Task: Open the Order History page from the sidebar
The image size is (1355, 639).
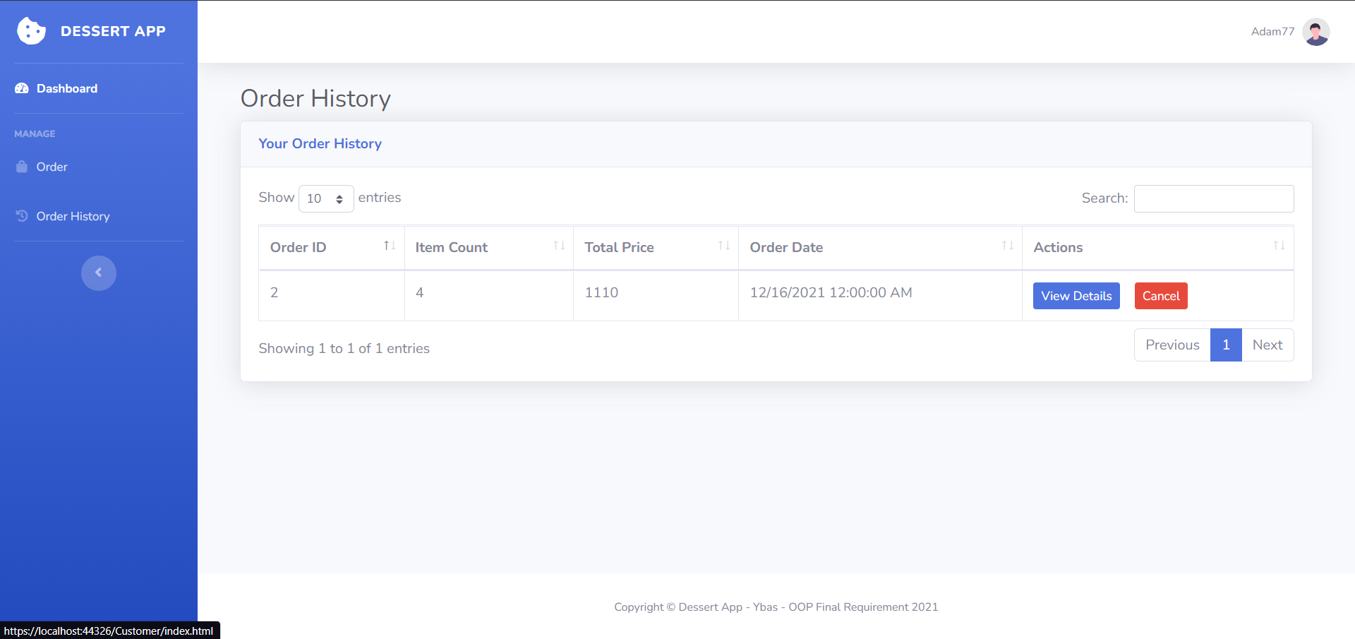Action: point(73,215)
